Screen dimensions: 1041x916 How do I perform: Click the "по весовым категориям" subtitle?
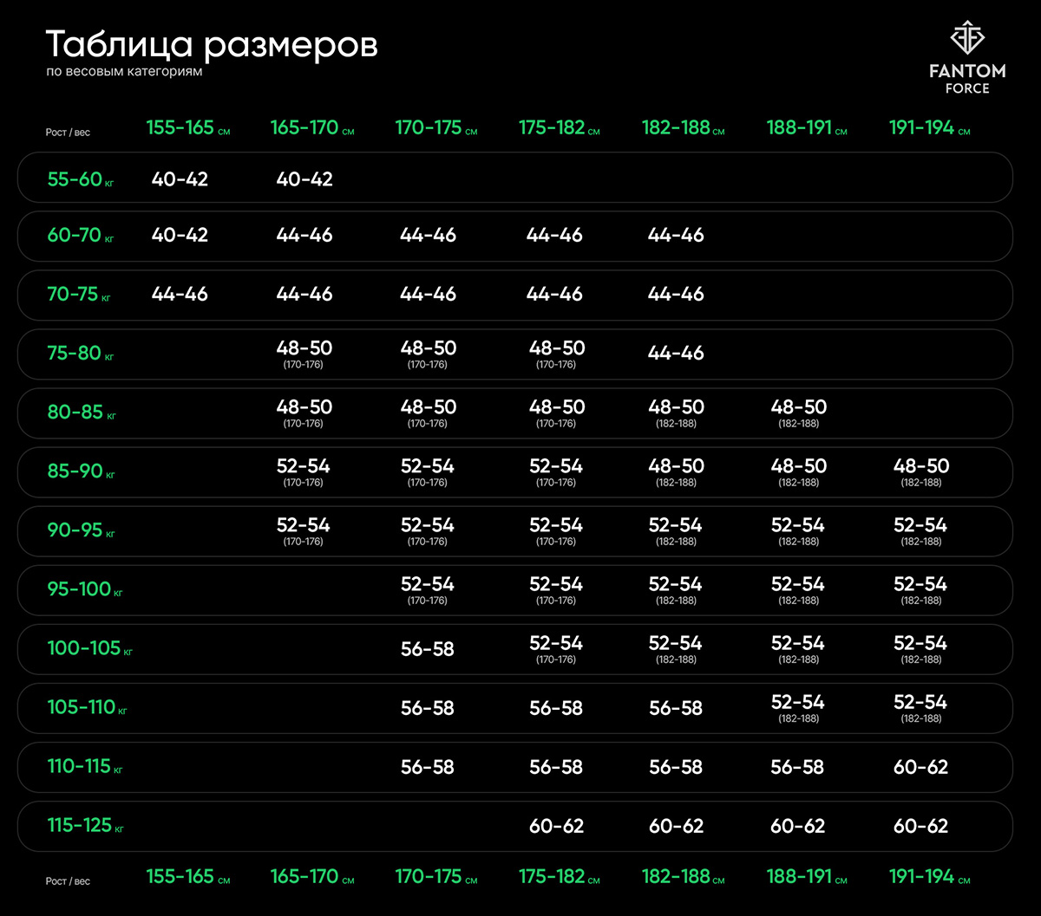[x=124, y=72]
